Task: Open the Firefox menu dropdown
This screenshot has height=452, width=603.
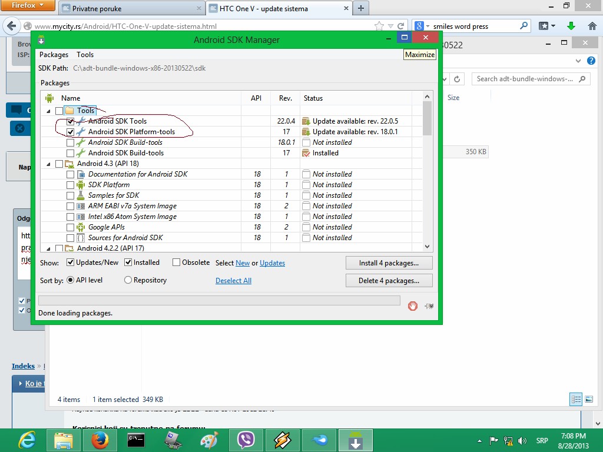Action: point(28,5)
